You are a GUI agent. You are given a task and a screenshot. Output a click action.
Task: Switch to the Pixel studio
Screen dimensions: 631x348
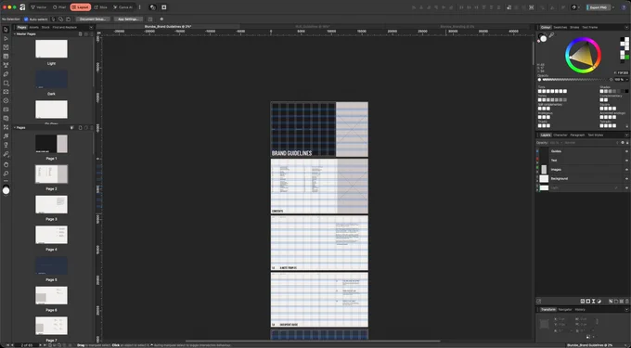59,7
